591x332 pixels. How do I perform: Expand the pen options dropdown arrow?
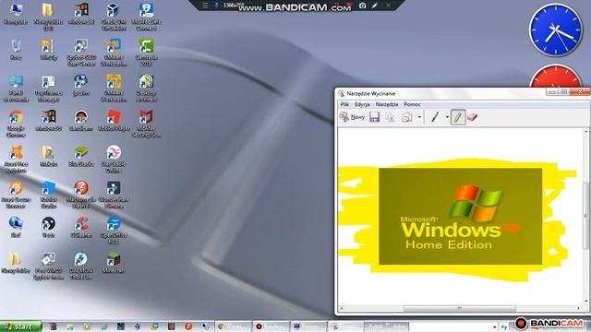click(447, 117)
